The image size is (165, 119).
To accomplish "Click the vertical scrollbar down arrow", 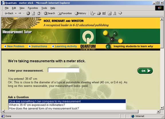I will click(x=162, y=108).
